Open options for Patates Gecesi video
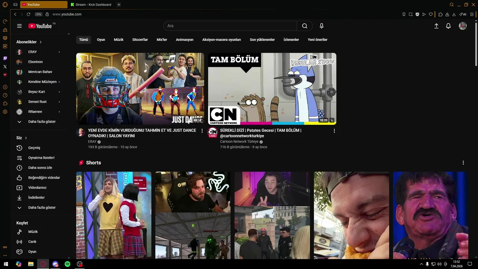This screenshot has height=269, width=478. 334,131
